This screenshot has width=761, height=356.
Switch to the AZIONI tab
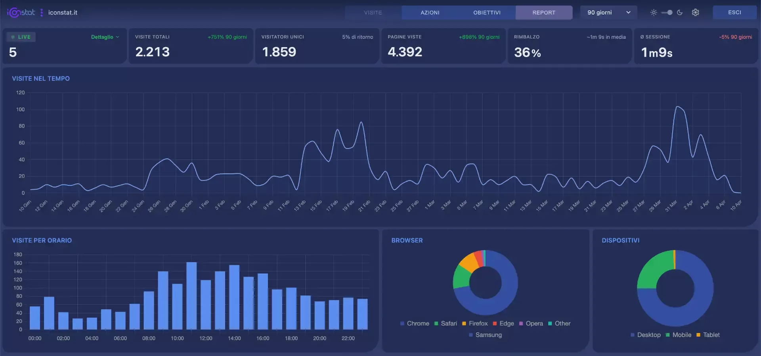coord(430,13)
